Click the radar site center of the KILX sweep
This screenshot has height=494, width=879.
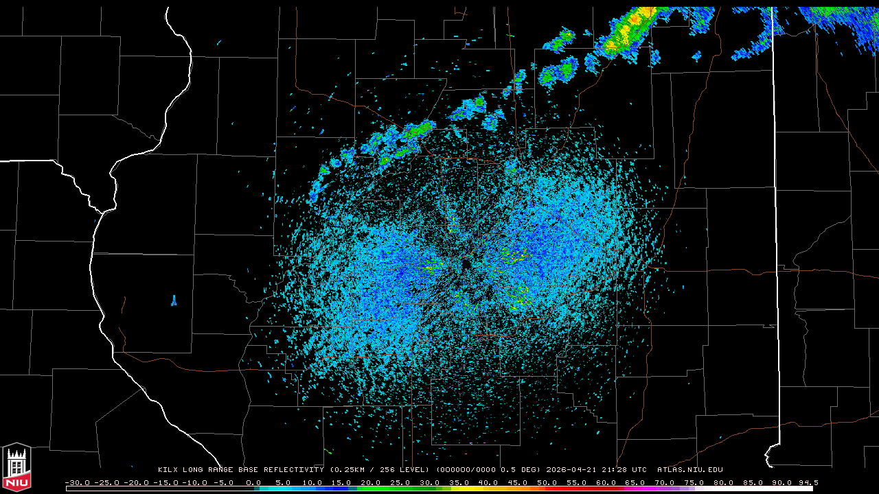[466, 263]
